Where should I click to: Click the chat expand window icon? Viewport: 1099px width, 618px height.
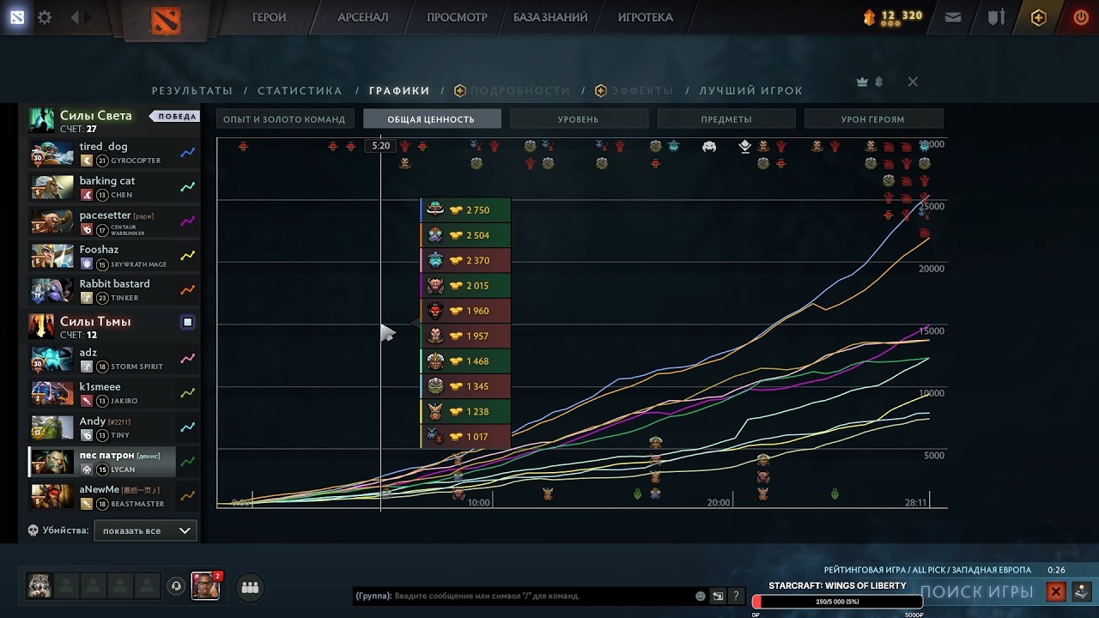click(718, 596)
